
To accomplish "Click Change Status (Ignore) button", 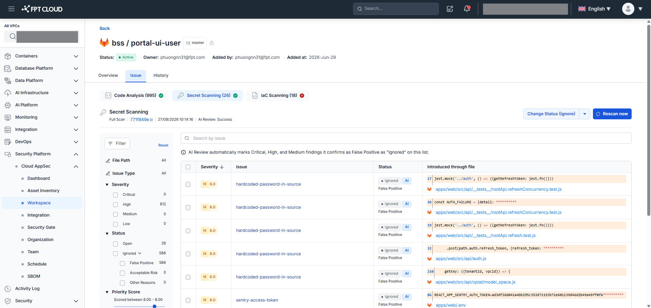I will [551, 114].
